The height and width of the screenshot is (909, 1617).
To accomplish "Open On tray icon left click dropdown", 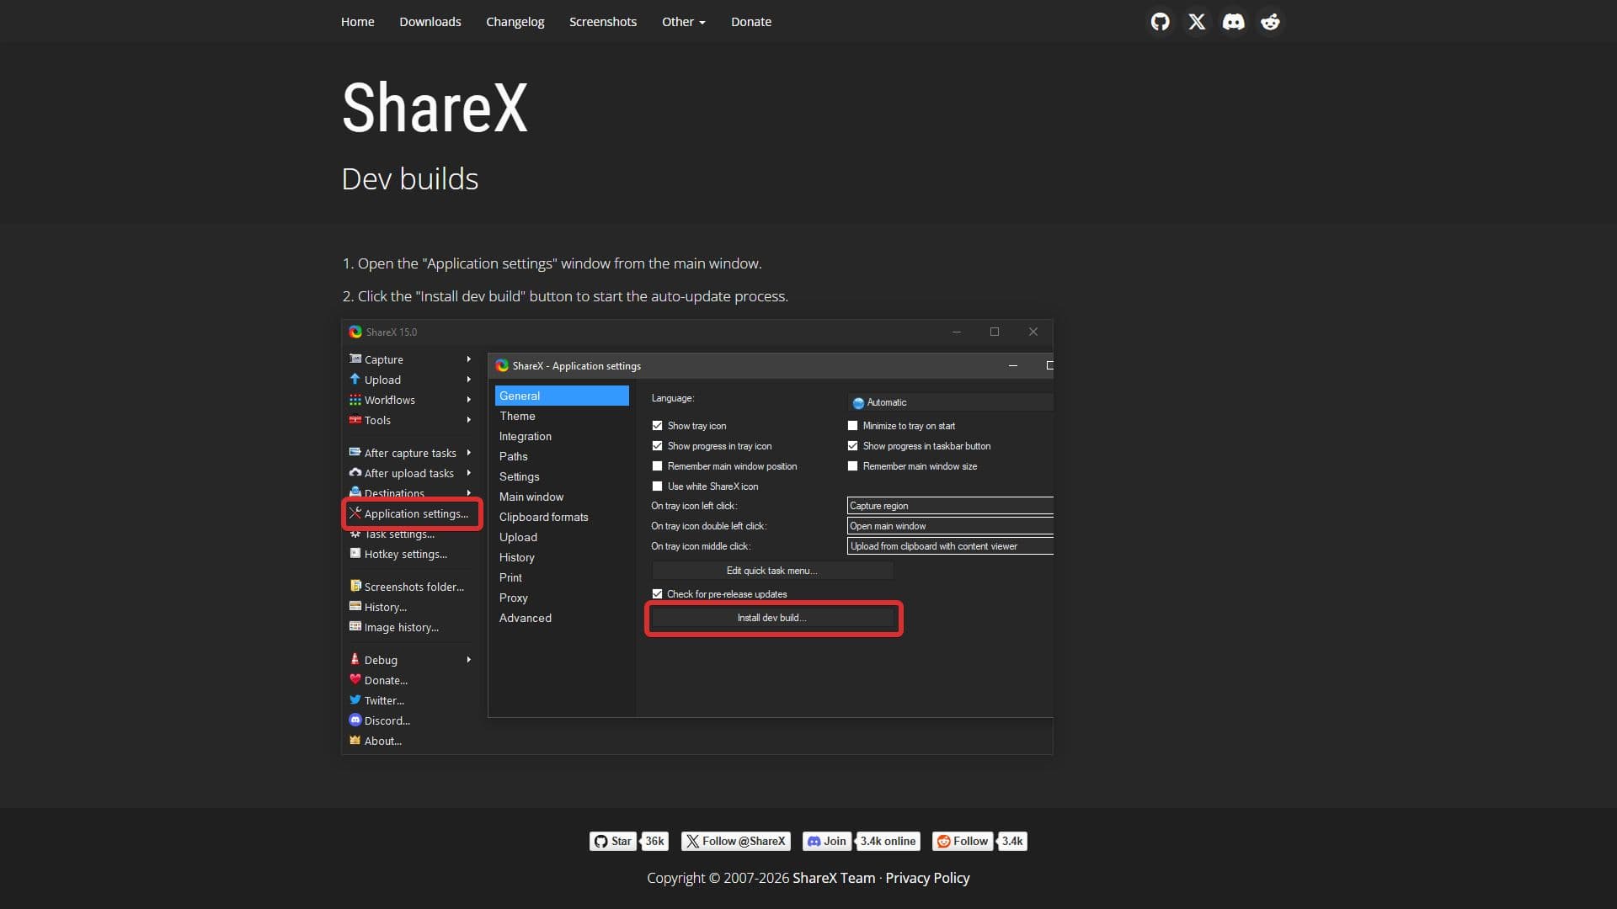I will coord(950,506).
